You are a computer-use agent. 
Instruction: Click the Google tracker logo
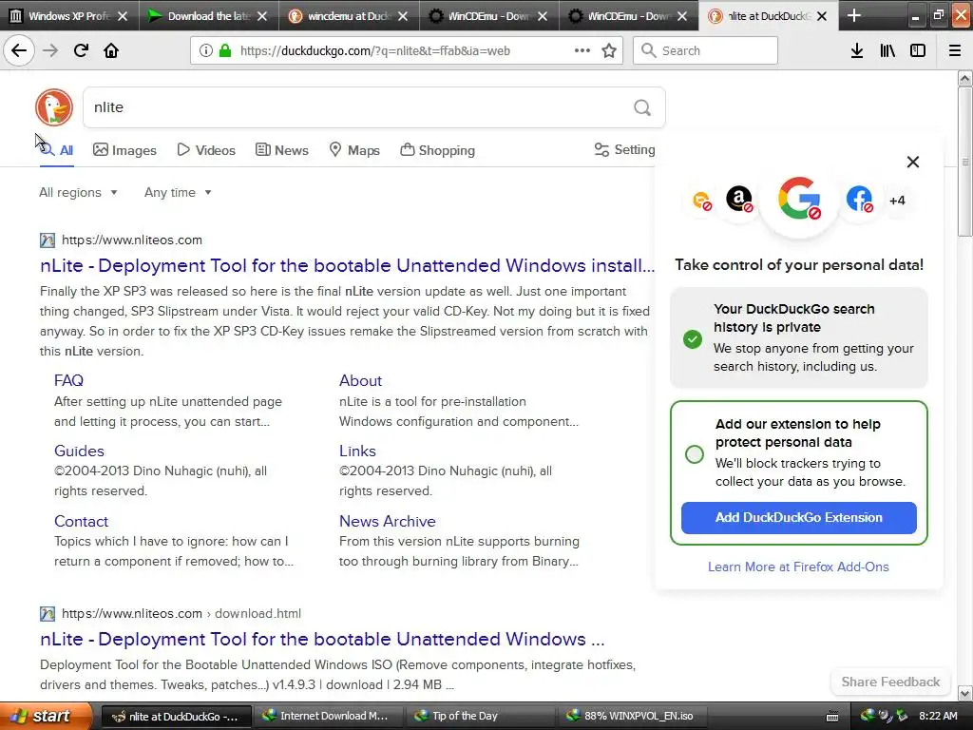coord(799,200)
